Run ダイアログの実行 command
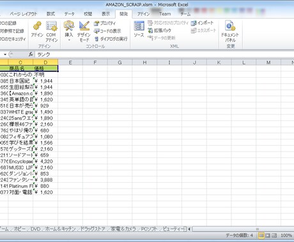 pos(111,39)
